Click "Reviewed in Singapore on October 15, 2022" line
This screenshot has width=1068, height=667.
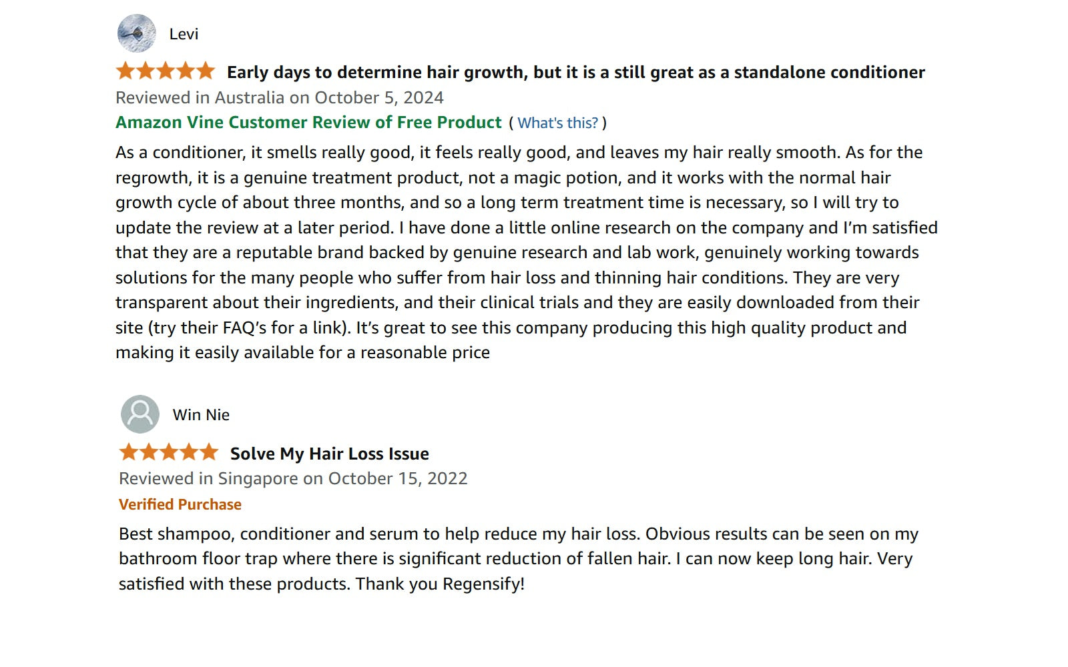point(293,478)
